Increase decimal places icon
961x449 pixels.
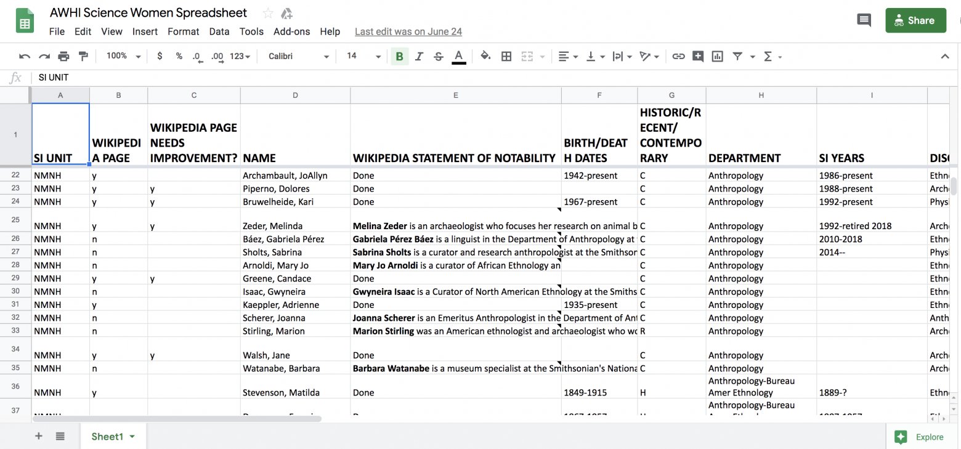(x=217, y=56)
